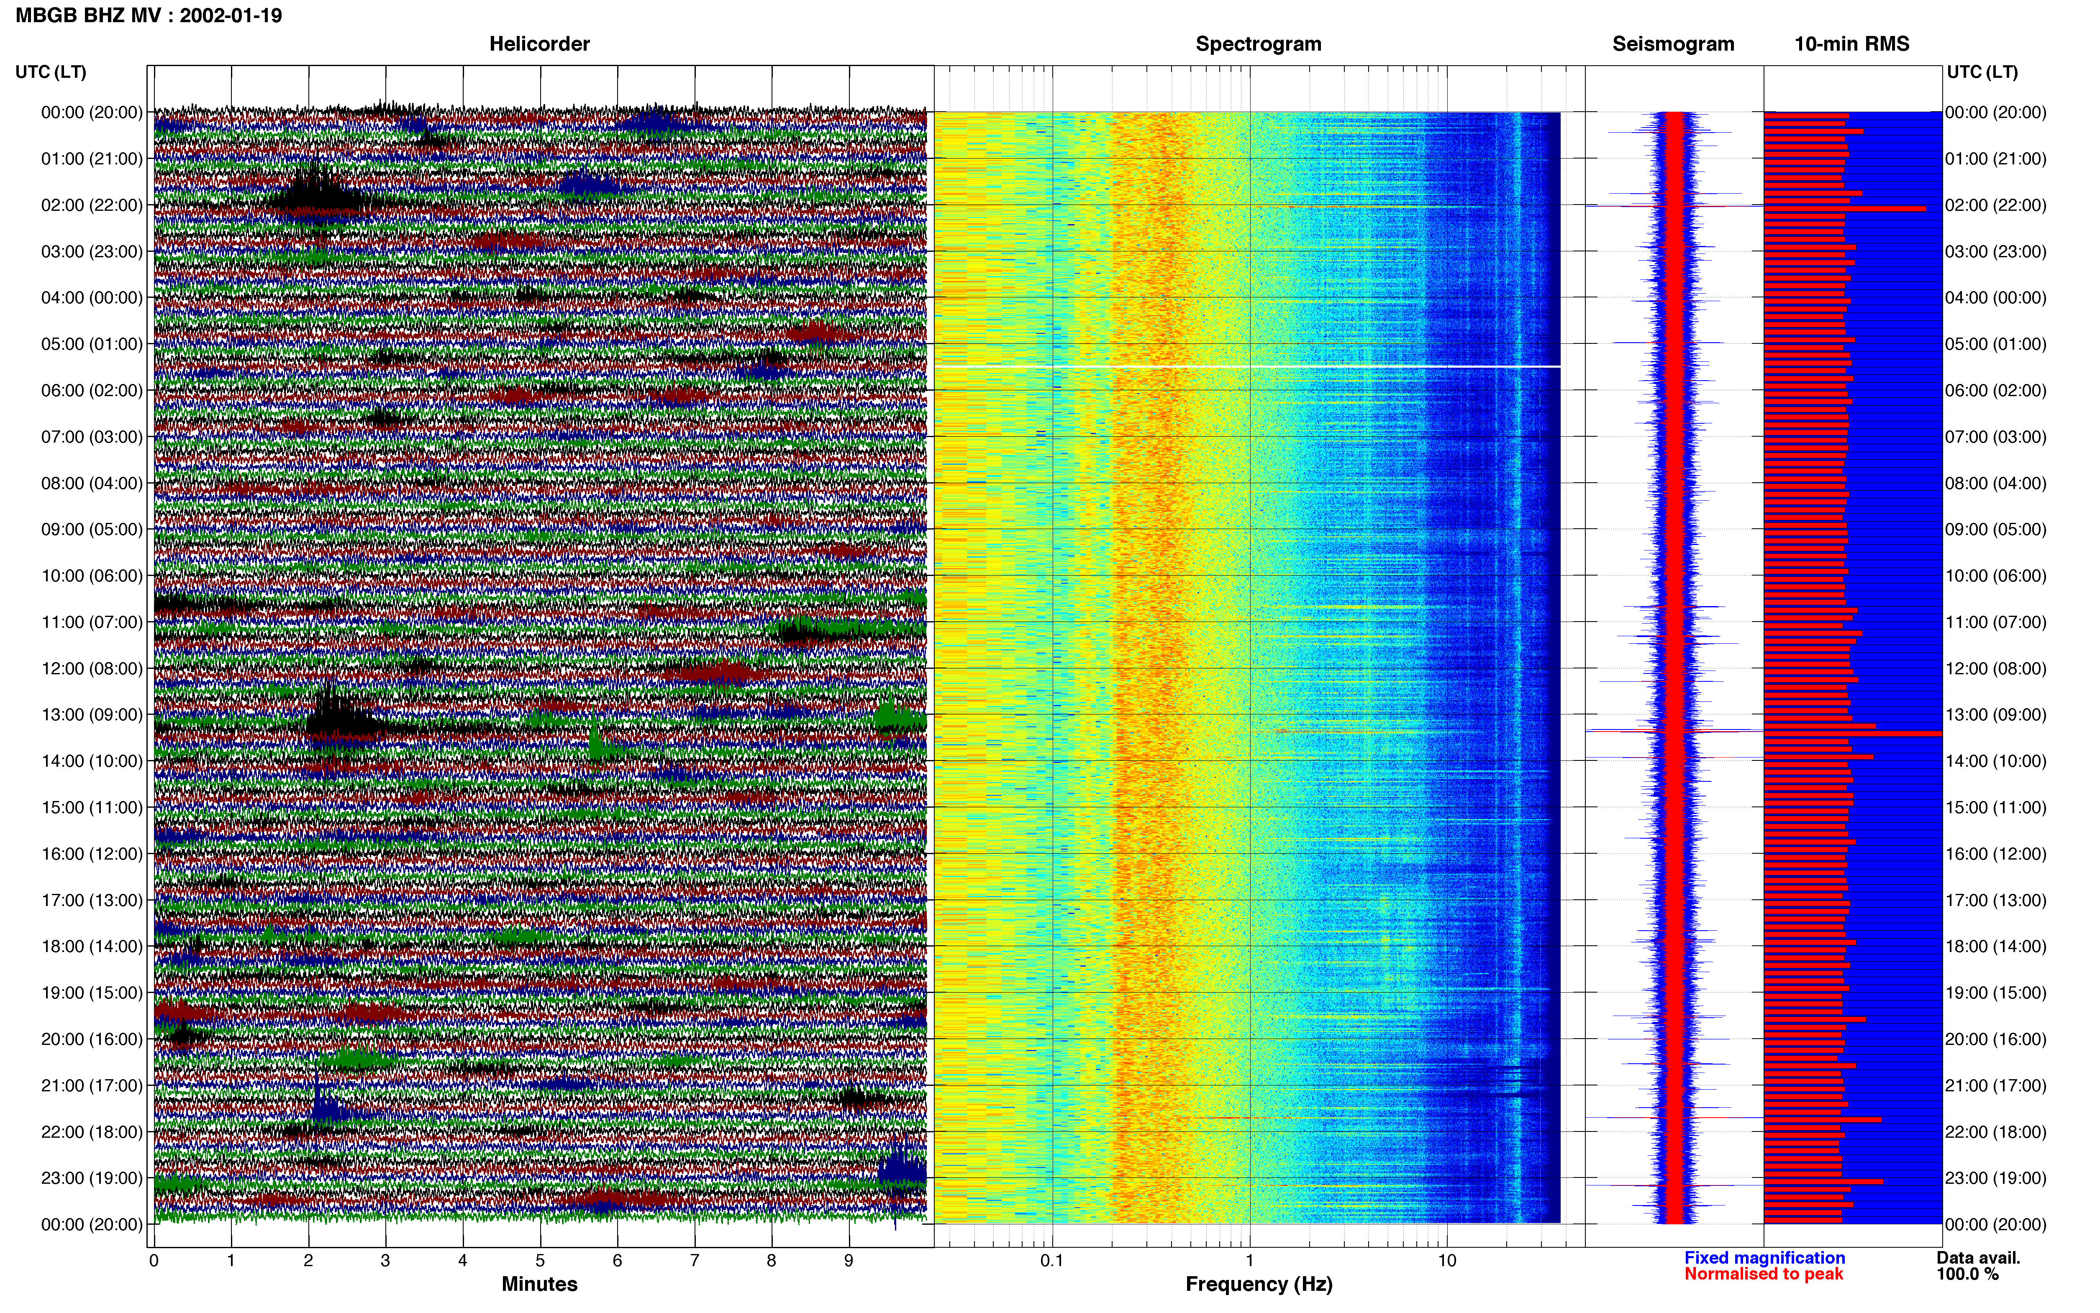Click the Minutes axis label
Screen dimensions: 2100x1313
[x=539, y=1283]
